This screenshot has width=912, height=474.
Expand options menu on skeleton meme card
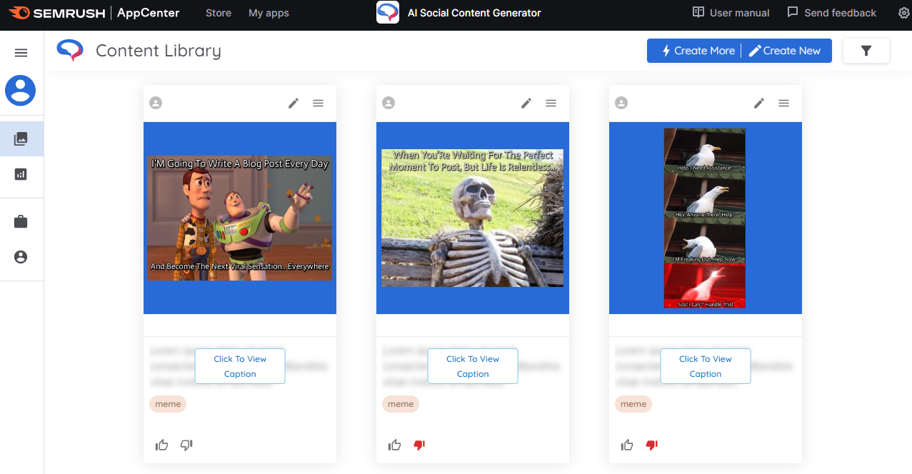(x=551, y=104)
